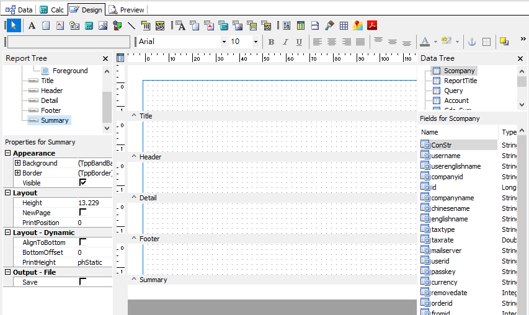Image resolution: width=529 pixels, height=315 pixels.
Task: Choose the Label component tool
Action: 32,25
